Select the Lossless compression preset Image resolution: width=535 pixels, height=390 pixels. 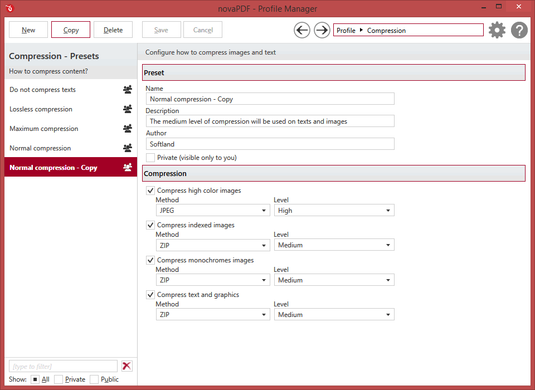71,109
